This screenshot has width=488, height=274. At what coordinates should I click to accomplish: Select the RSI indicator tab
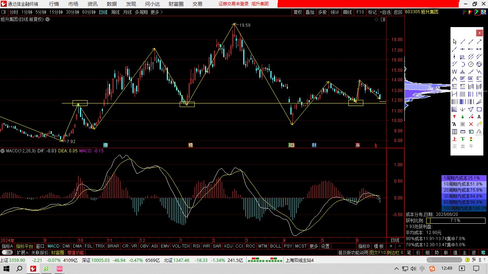tap(196, 246)
